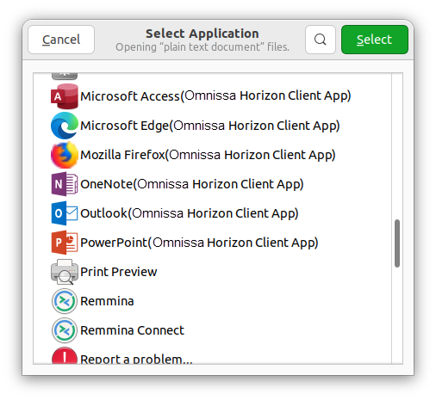
Task: Click the Microsoft Access app icon
Action: click(x=65, y=96)
